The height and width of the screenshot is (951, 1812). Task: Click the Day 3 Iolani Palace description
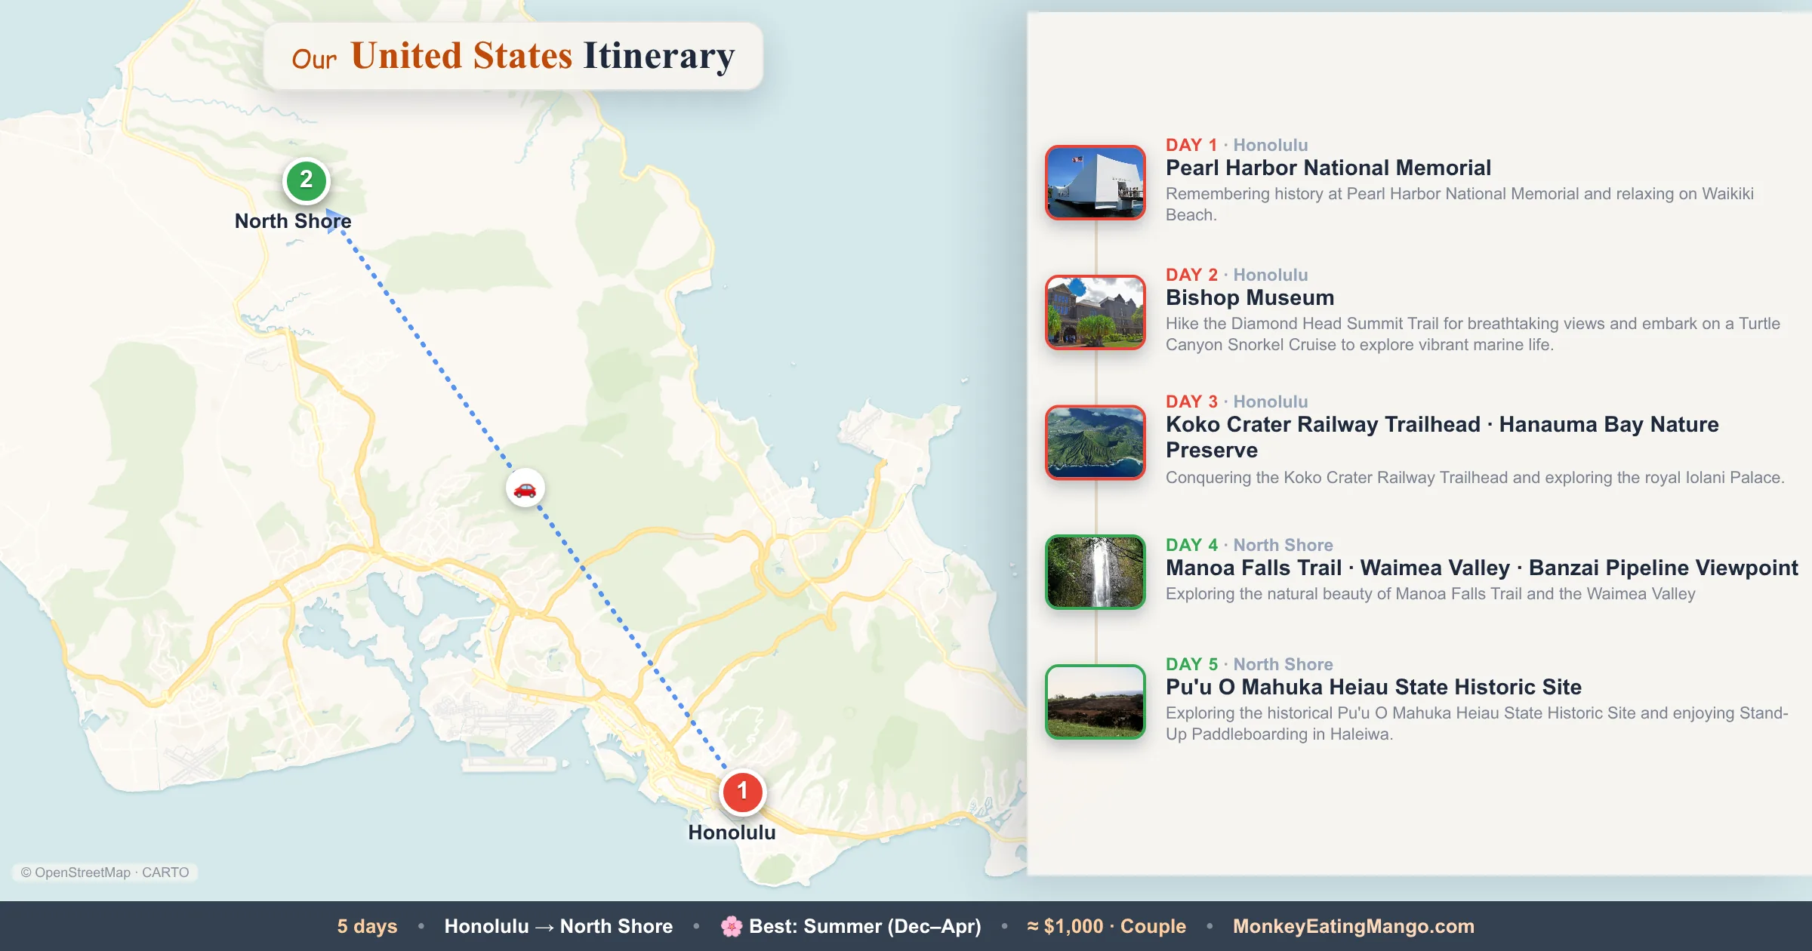[1475, 477]
